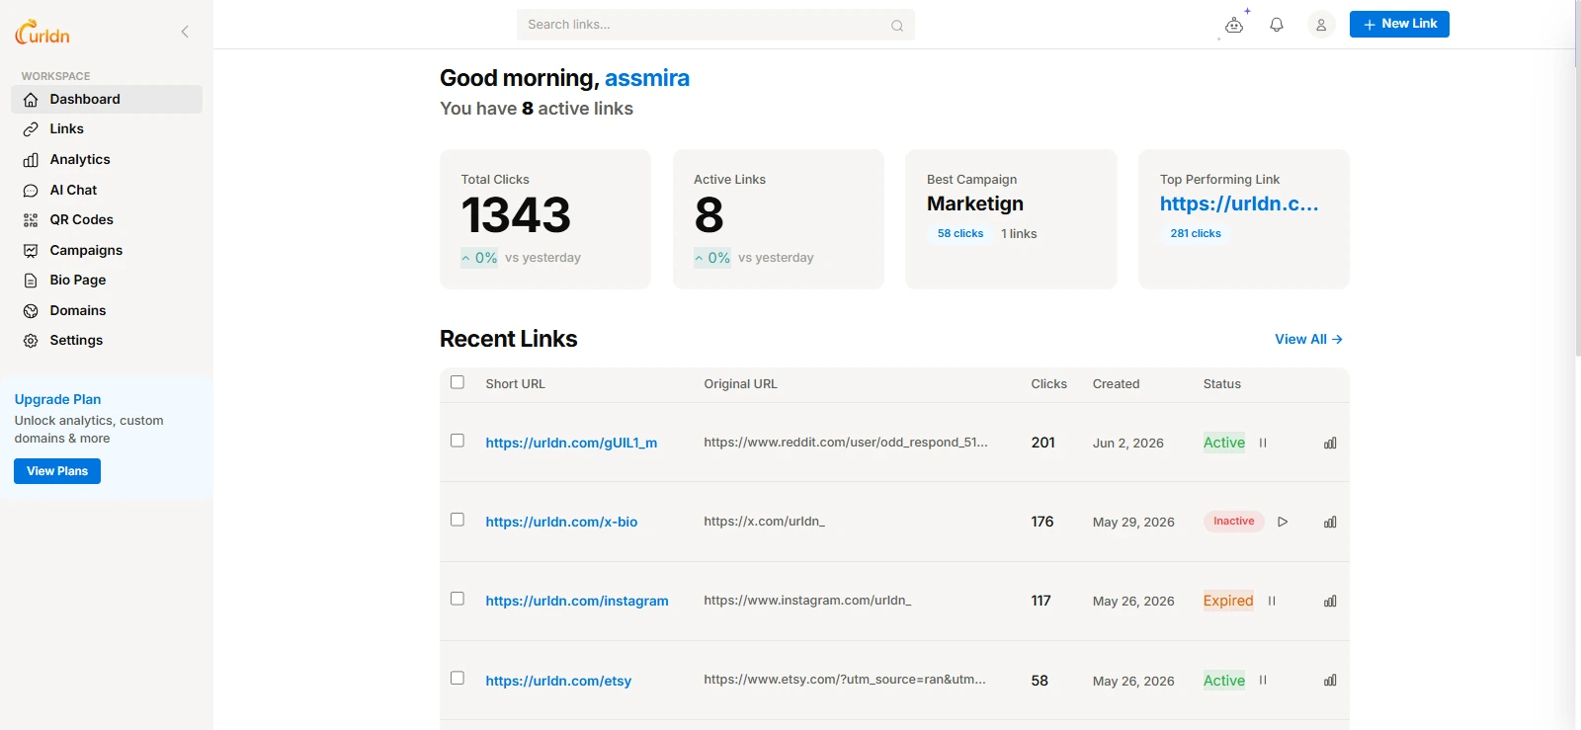Open the AI assistant robot icon
Viewport: 1581px width, 730px height.
[1234, 25]
